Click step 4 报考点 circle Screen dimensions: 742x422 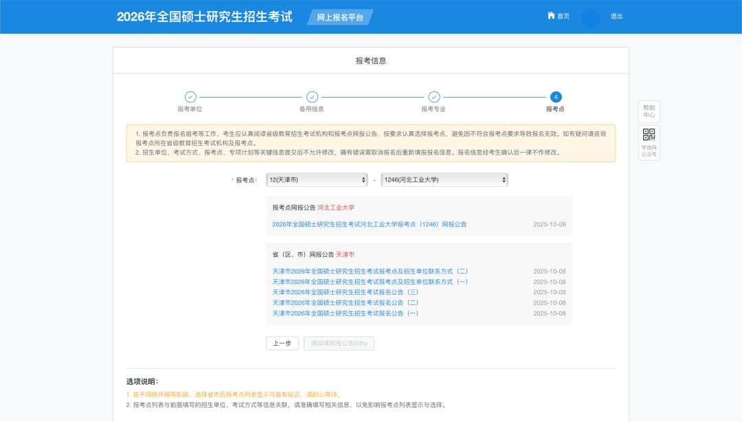tap(556, 97)
